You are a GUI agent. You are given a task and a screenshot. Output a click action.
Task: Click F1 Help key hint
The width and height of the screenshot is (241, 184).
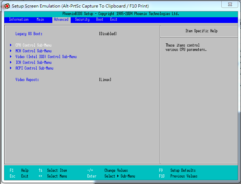coord(19,170)
